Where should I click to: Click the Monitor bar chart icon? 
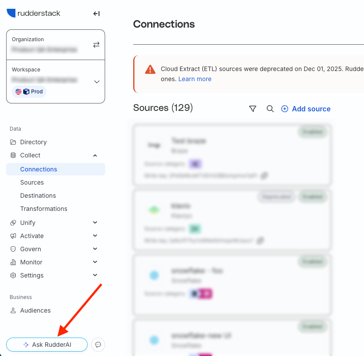[13, 262]
